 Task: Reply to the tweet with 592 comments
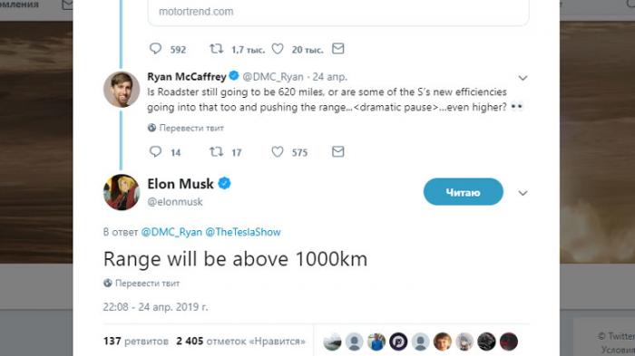155,49
